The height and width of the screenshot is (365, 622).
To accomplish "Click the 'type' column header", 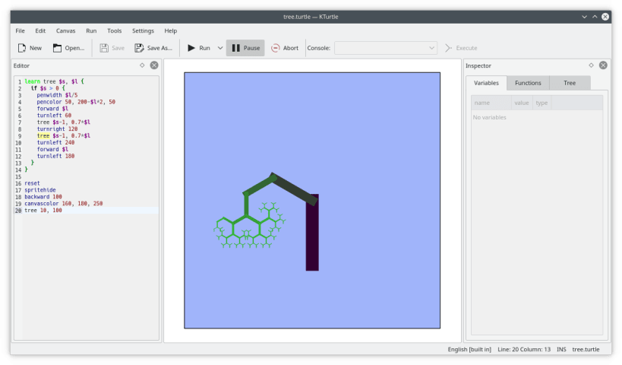I will (x=541, y=103).
